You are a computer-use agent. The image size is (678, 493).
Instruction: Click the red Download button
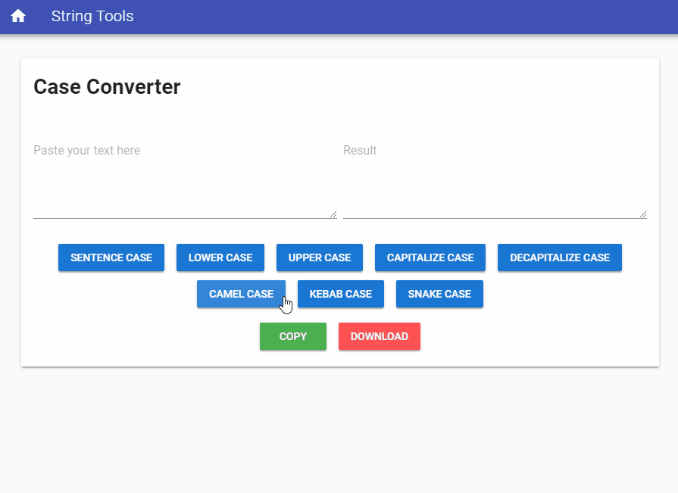tap(380, 336)
